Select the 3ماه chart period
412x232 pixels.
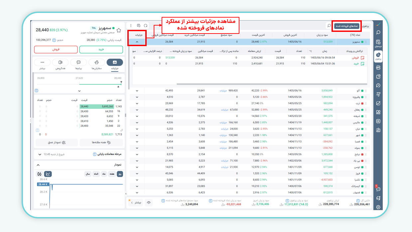tap(96, 174)
